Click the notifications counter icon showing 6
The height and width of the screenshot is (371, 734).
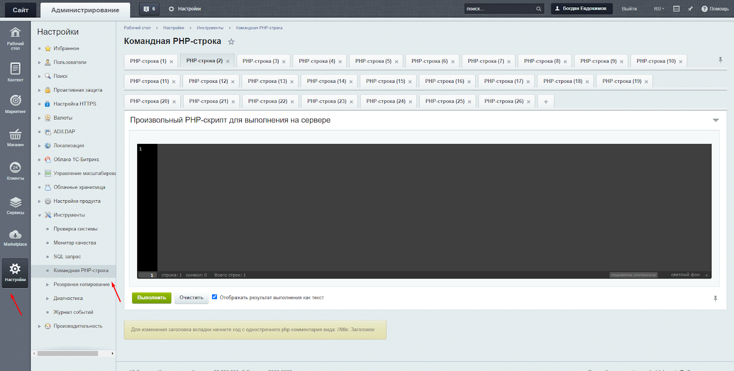coord(149,9)
